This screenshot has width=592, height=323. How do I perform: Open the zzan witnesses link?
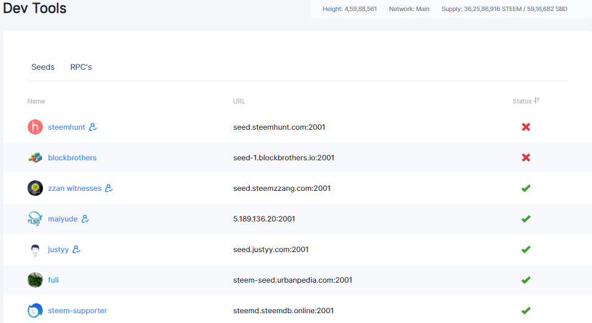(75, 188)
